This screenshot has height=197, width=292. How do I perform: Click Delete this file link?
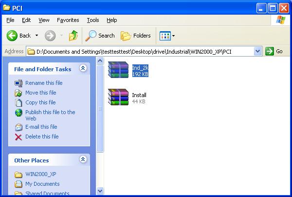click(x=42, y=137)
